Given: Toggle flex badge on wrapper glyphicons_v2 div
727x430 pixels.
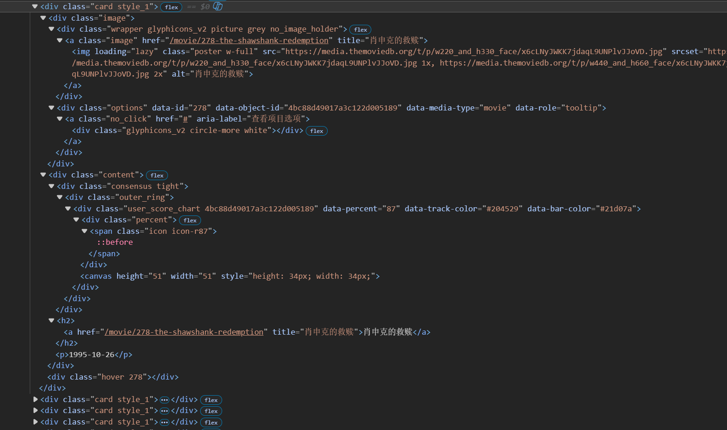Looking at the screenshot, I should click(360, 29).
